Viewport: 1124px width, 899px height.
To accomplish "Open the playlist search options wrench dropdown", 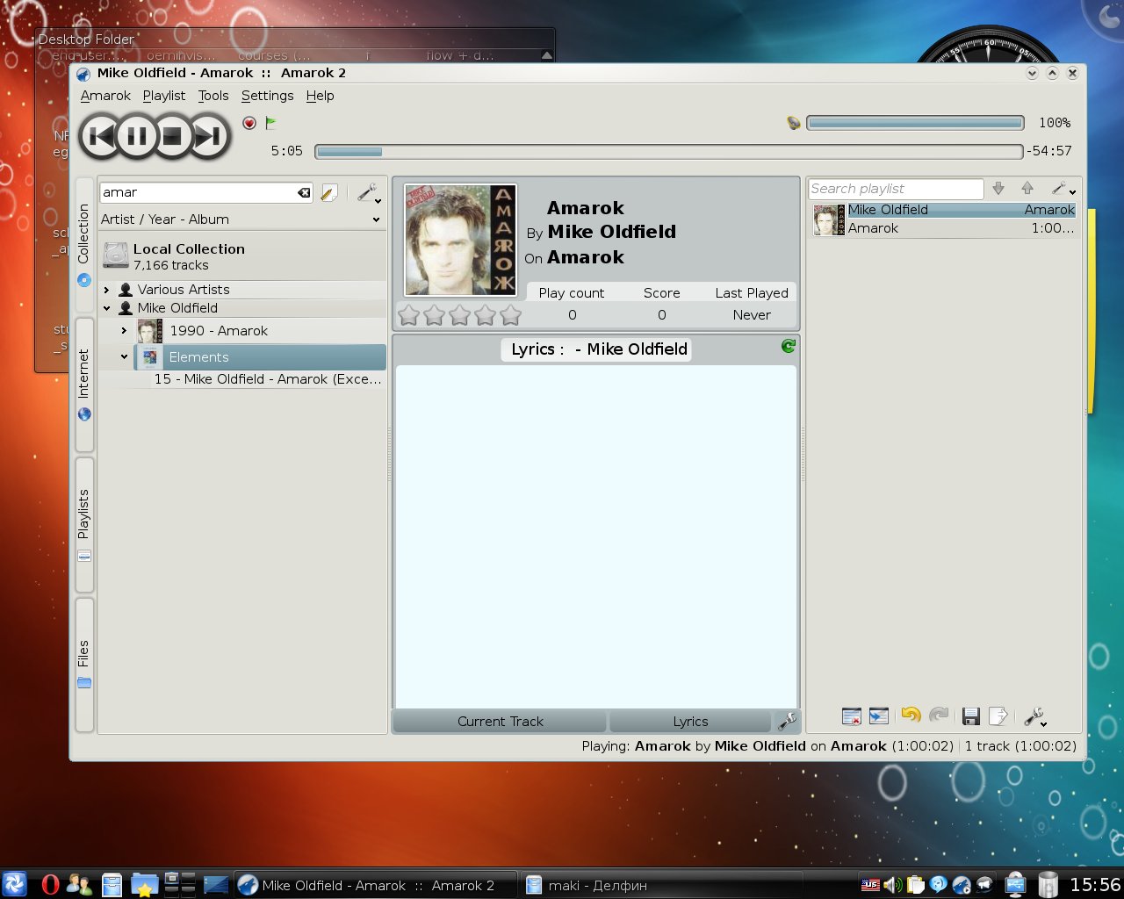I will tap(1063, 189).
